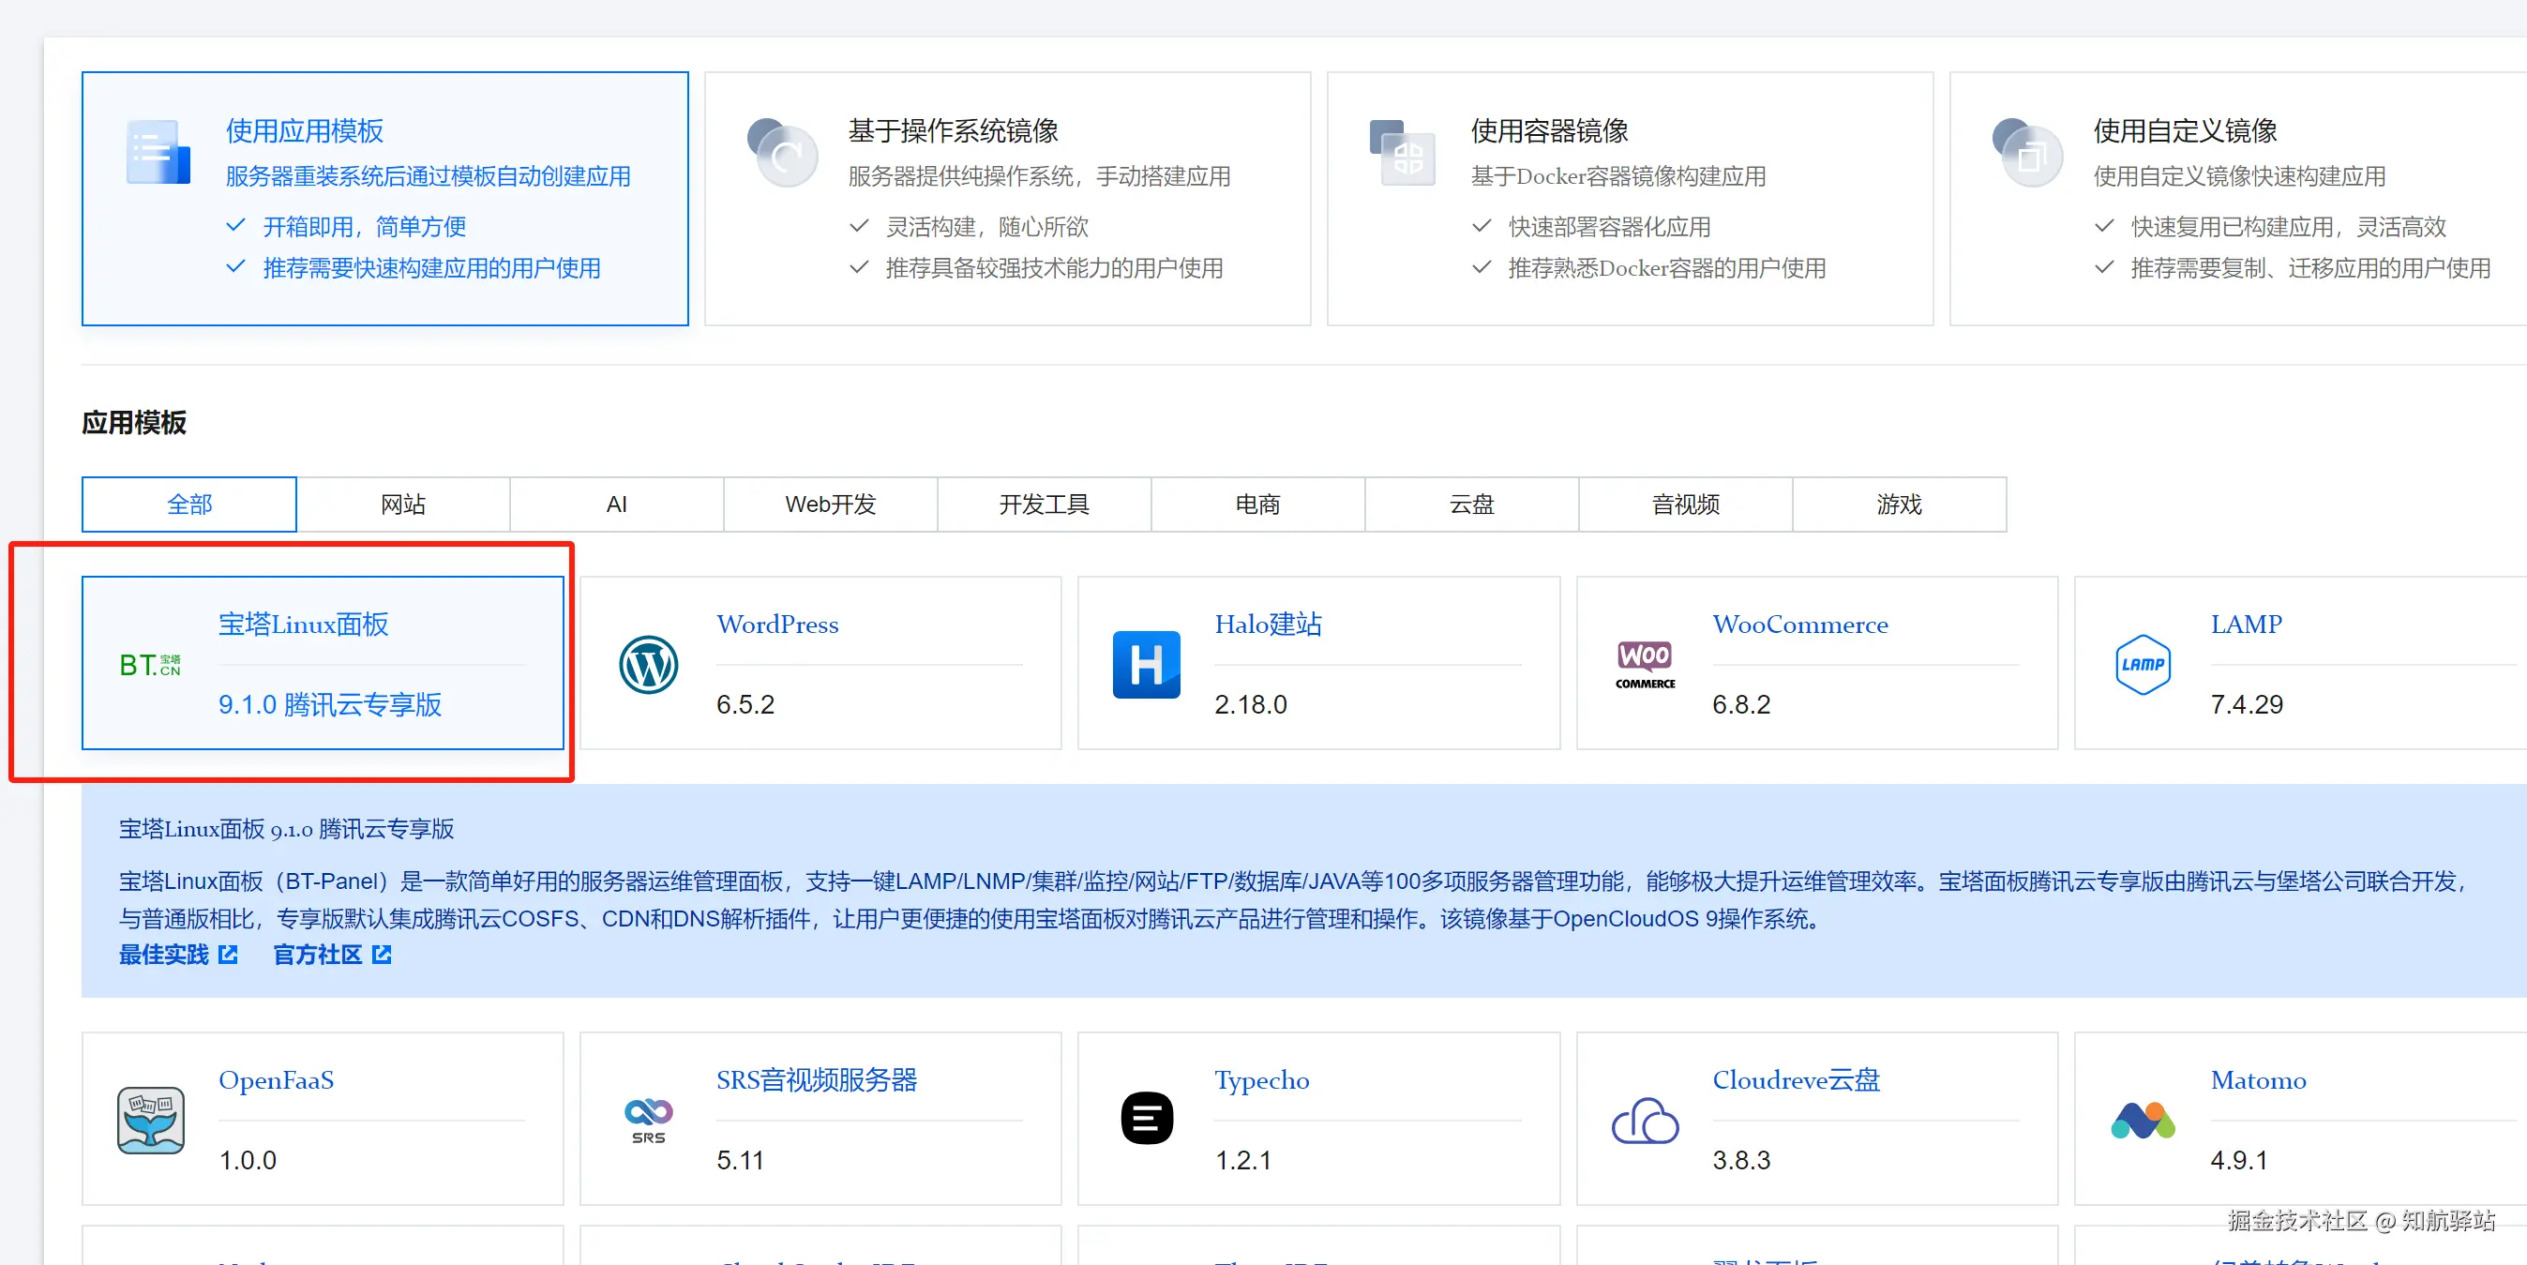Choose the 使用容器镜像 option card
This screenshot has height=1265, width=2527.
pyautogui.click(x=1631, y=198)
